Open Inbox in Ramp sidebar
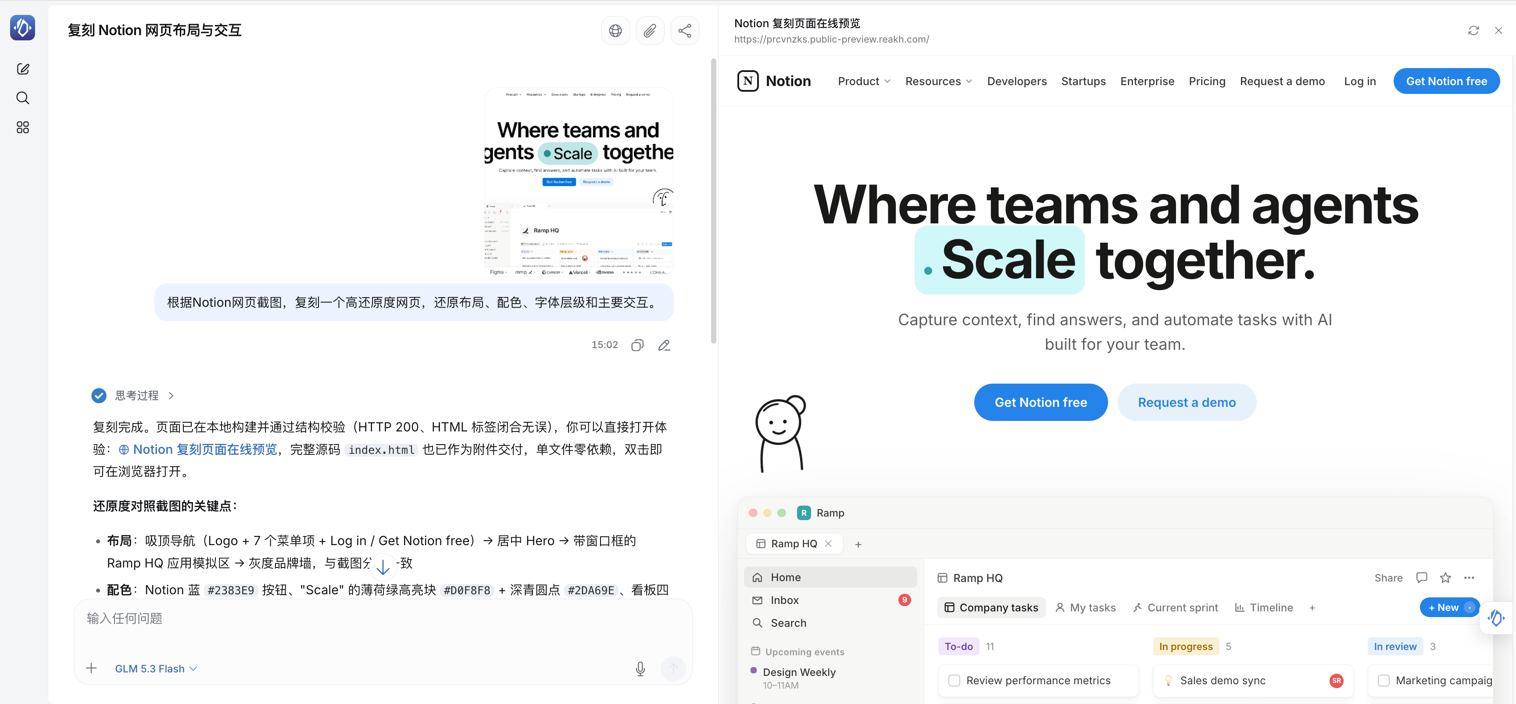 (830, 600)
